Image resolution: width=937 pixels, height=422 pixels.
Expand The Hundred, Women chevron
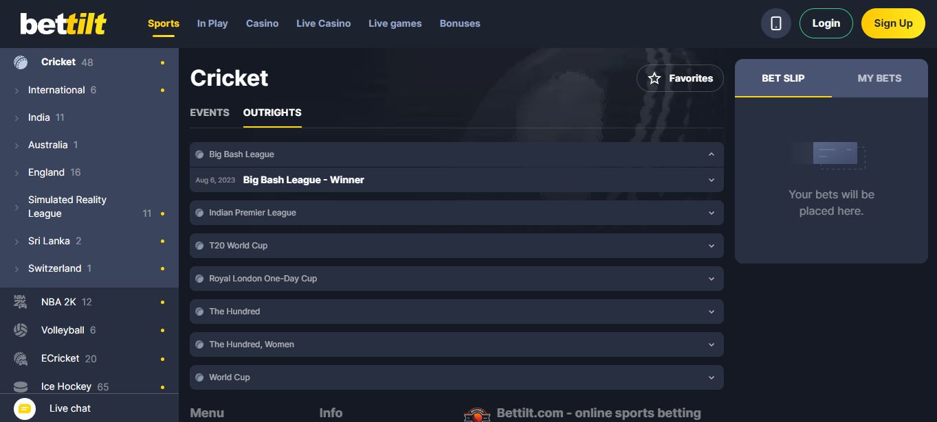[712, 344]
